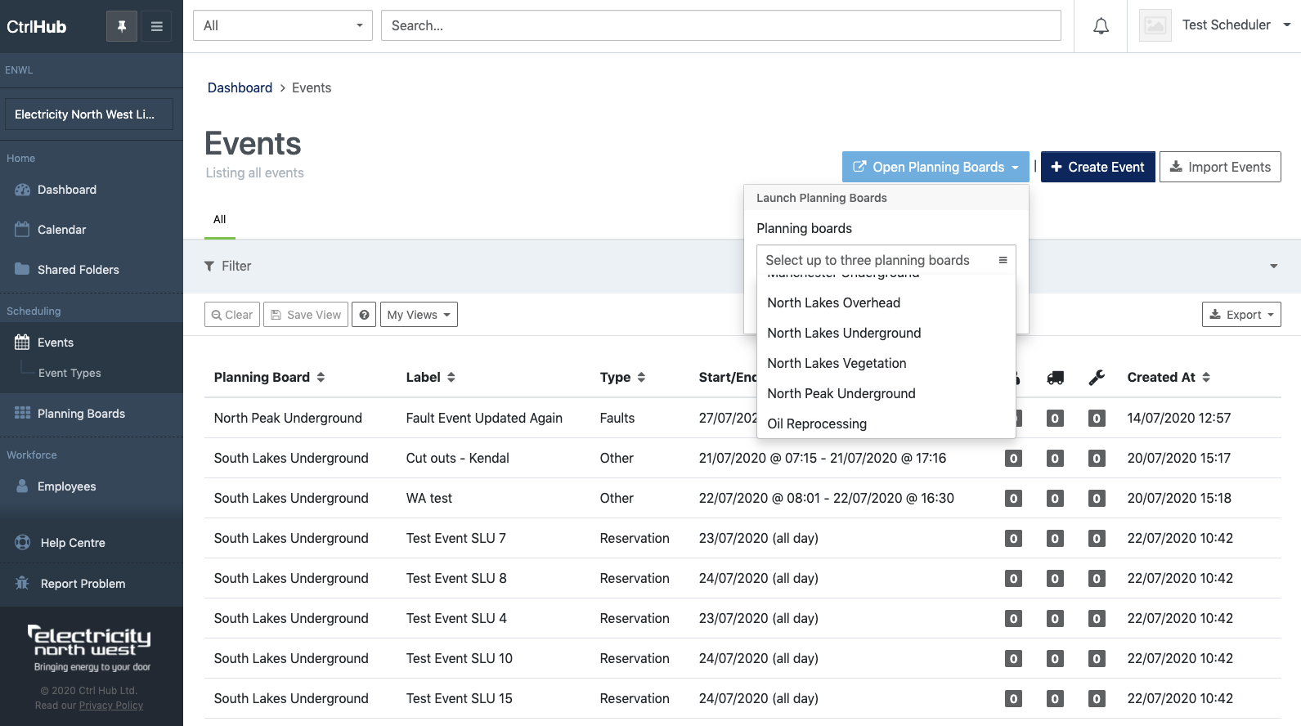Go to Employees in sidebar
Image resolution: width=1301 pixels, height=726 pixels.
(66, 486)
